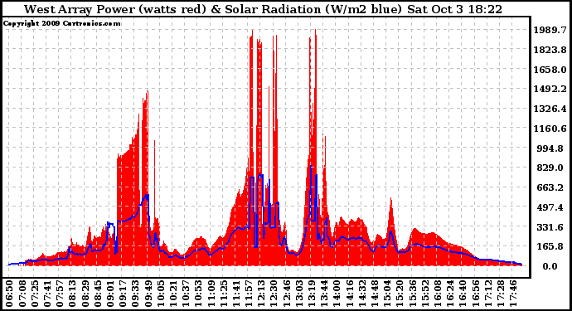Select the 0.0 y-axis value
Screen dimensions: 572x311
[550, 266]
